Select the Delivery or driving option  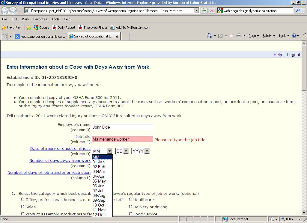pos(131,207)
